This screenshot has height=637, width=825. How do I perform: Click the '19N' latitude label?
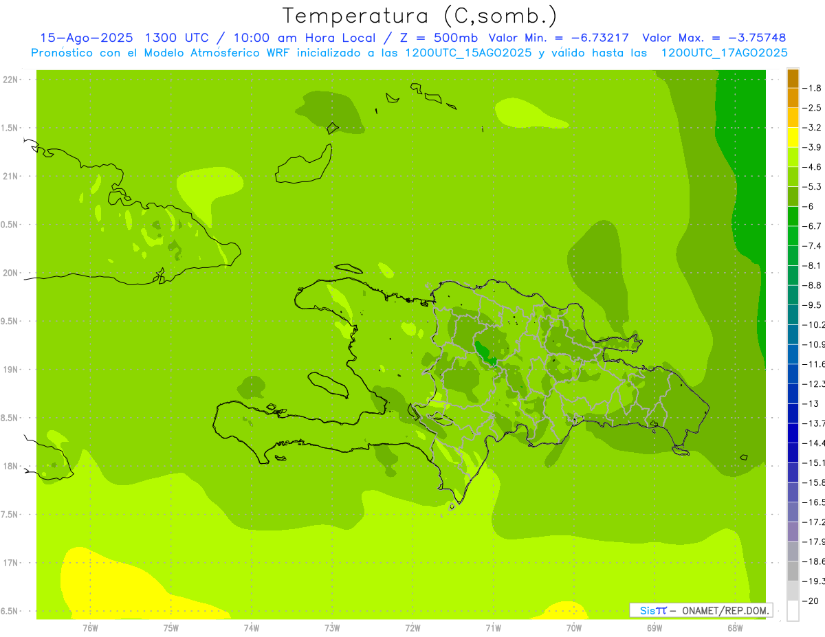tap(10, 370)
